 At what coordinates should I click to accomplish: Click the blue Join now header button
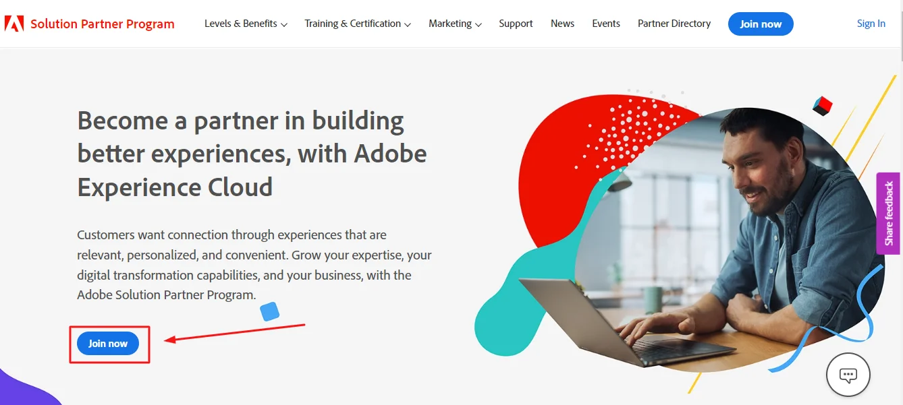point(761,24)
